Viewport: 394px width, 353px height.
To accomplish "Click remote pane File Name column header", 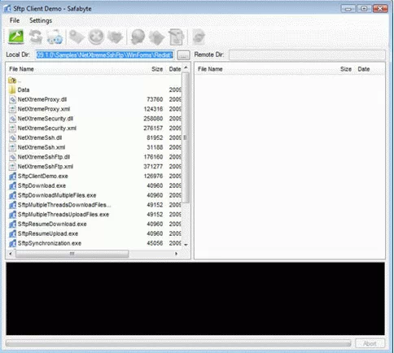I will tap(210, 69).
